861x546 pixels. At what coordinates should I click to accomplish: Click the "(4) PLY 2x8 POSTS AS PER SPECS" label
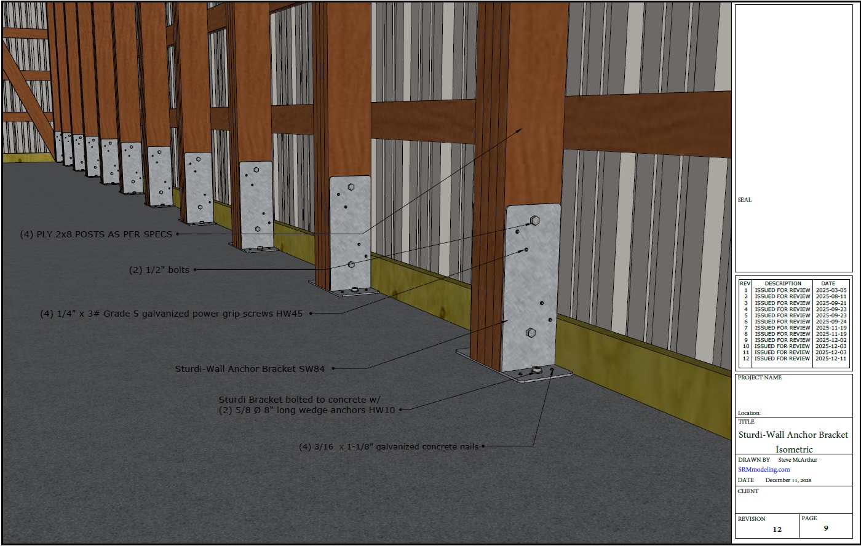click(x=96, y=234)
